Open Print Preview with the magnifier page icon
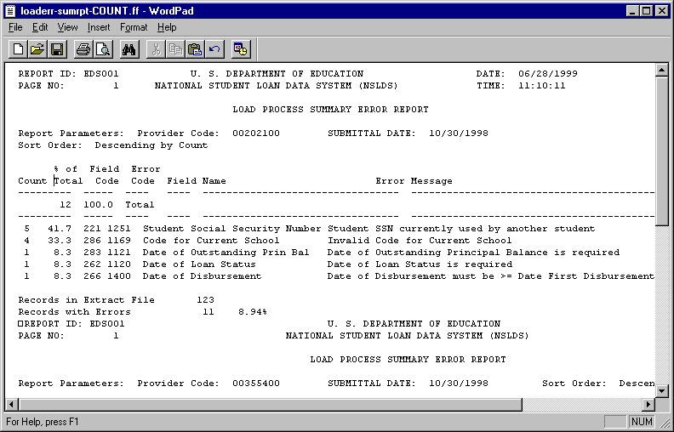This screenshot has height=432, width=674. coord(103,49)
